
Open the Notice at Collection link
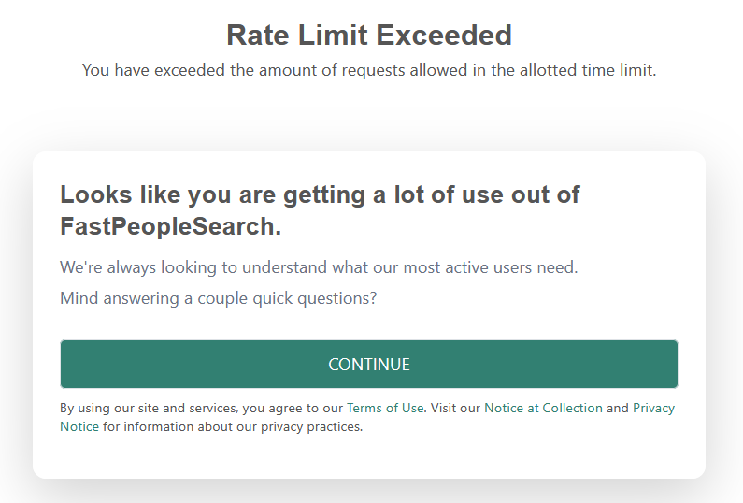pyautogui.click(x=543, y=409)
